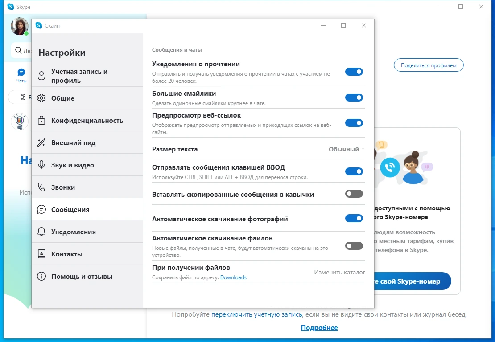The height and width of the screenshot is (342, 495).
Task: Disable Большие смайлики switch
Action: click(354, 98)
